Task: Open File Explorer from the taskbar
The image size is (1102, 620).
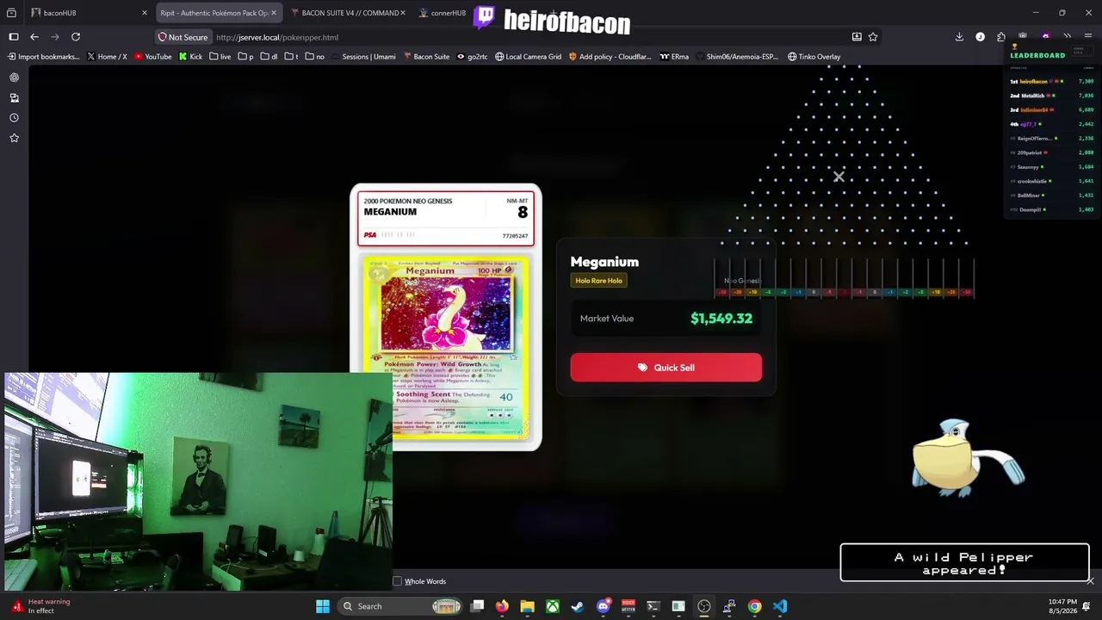Action: click(527, 606)
